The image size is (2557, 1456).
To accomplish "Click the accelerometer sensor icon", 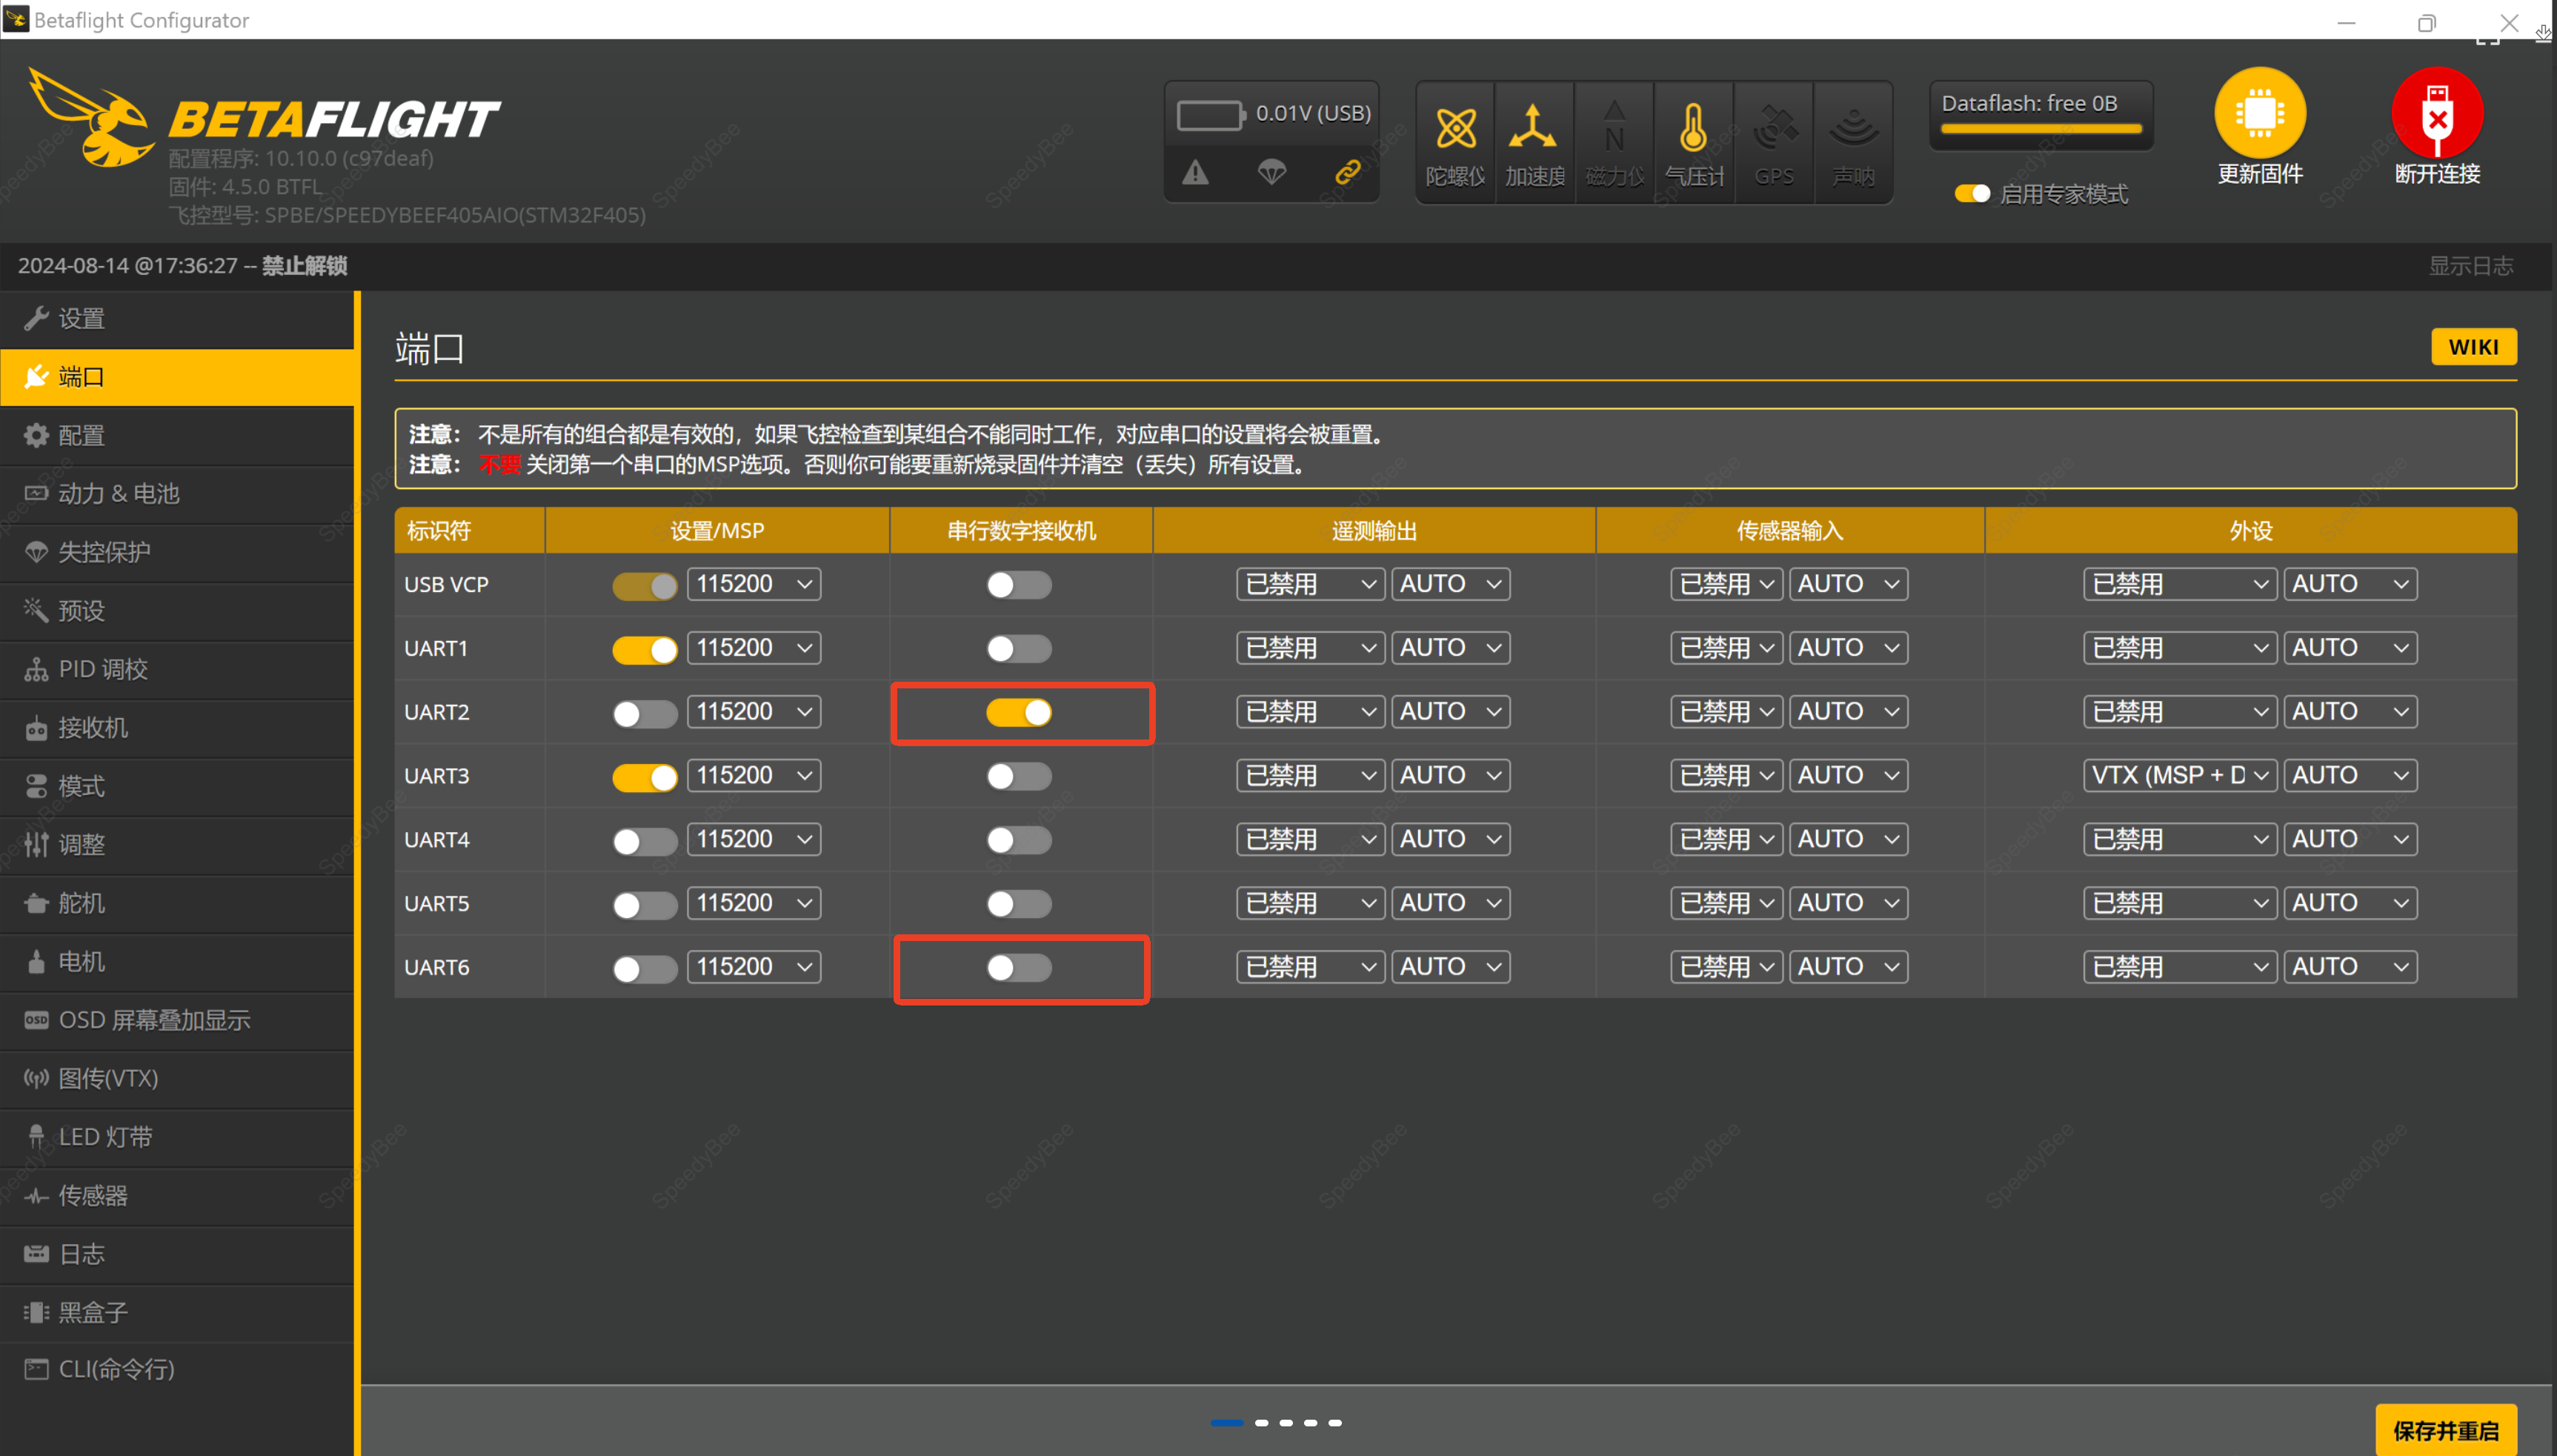I will point(1533,128).
